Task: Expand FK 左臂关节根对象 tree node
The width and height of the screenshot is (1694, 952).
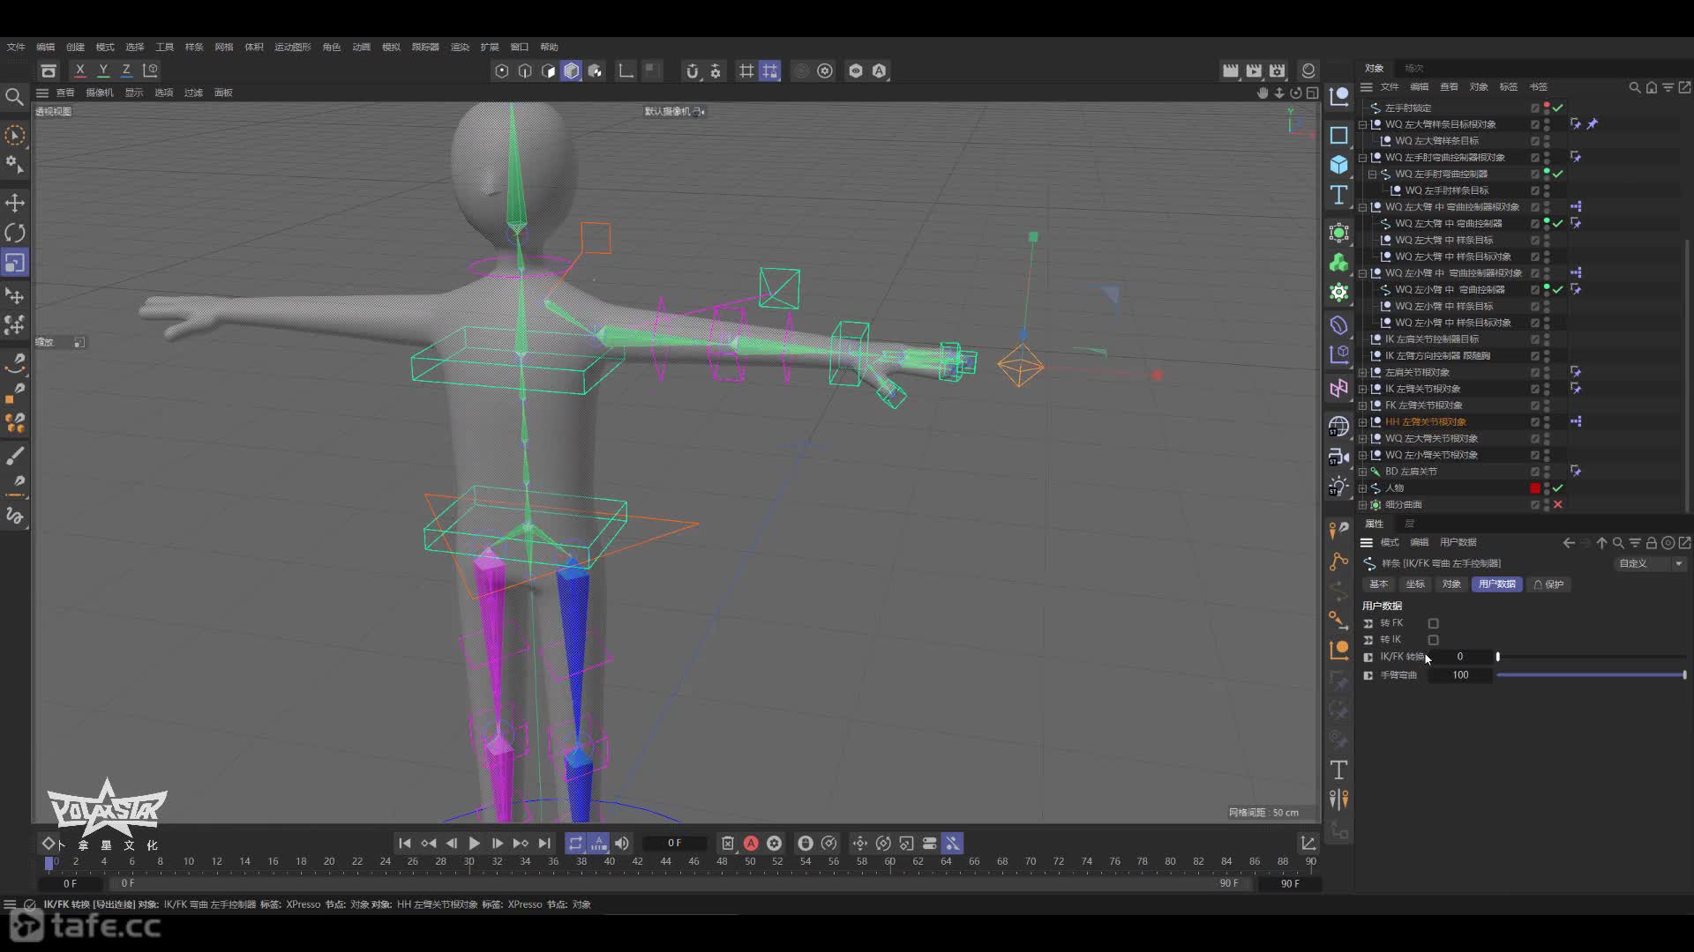Action: (1363, 405)
